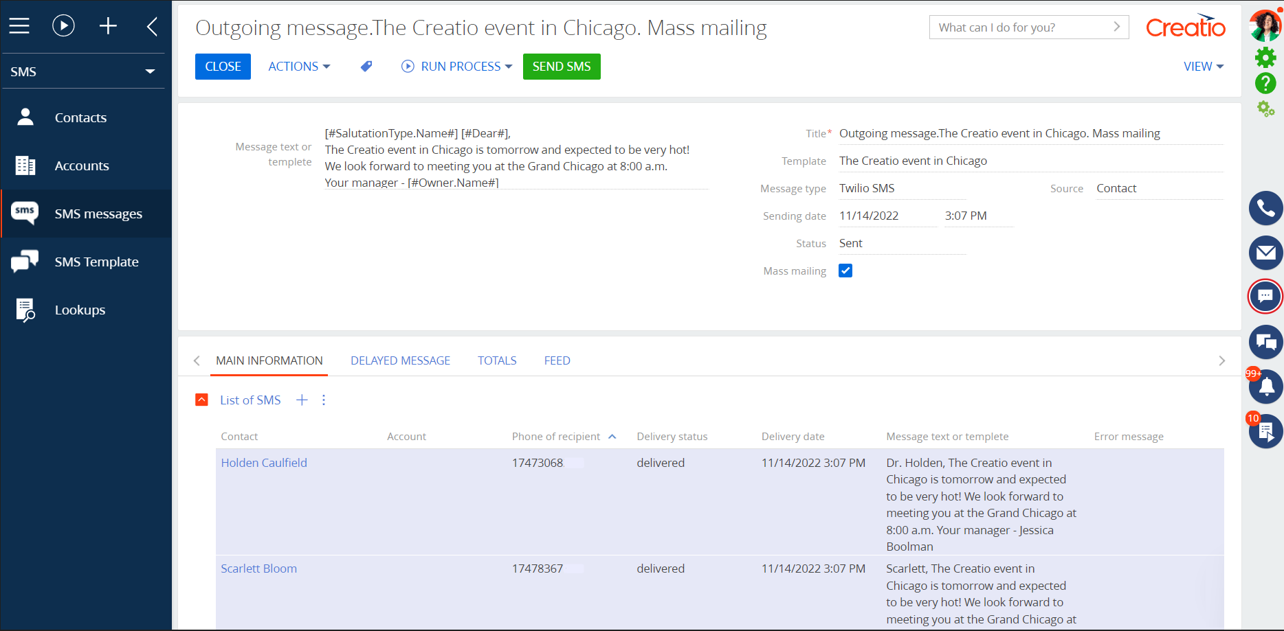The image size is (1284, 631).
Task: Collapse the List of SMS section
Action: [201, 400]
